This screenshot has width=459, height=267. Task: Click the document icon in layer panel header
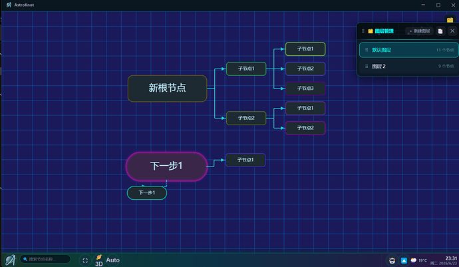pos(440,31)
